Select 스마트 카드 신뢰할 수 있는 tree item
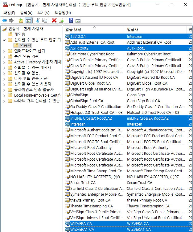 37,101
